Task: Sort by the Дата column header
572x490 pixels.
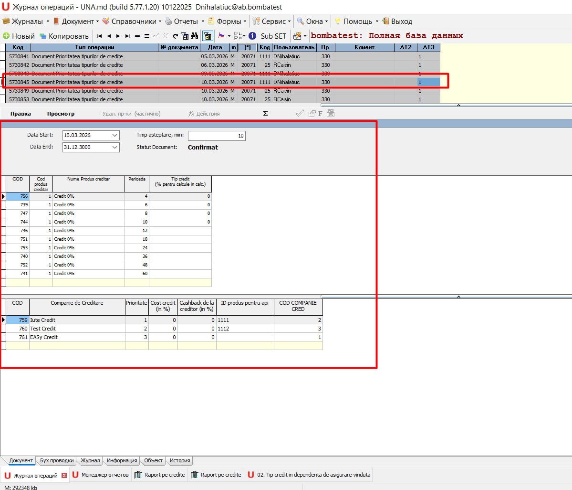Action: (x=215, y=47)
